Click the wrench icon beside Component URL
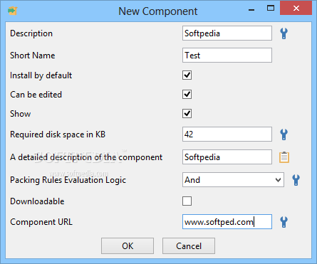This screenshot has width=317, height=264. coord(284,222)
